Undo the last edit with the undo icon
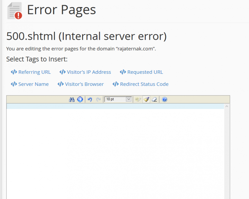This screenshot has width=249, height=199. pos(90,99)
